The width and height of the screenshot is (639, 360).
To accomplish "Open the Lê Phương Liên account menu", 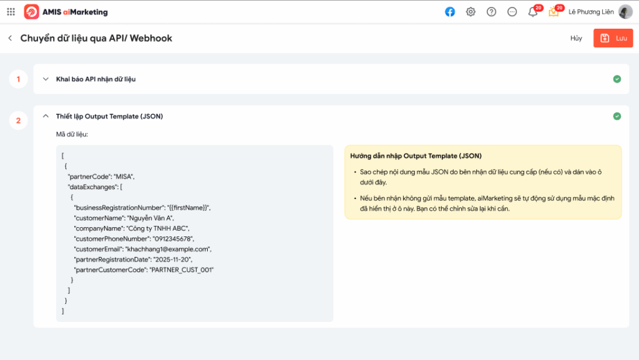I will [591, 12].
